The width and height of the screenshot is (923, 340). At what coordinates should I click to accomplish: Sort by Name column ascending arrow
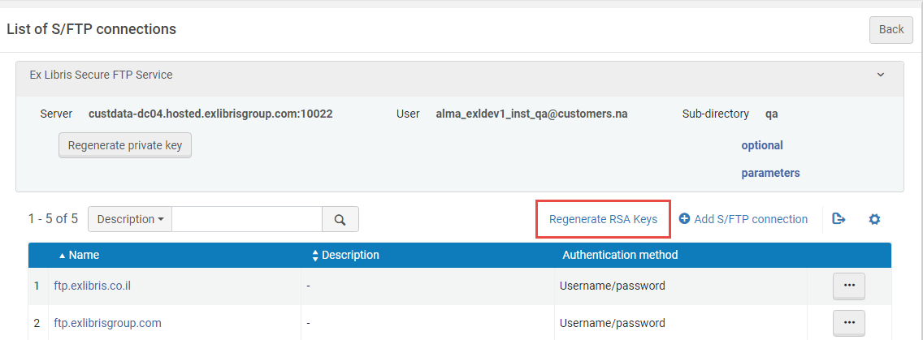click(x=63, y=256)
